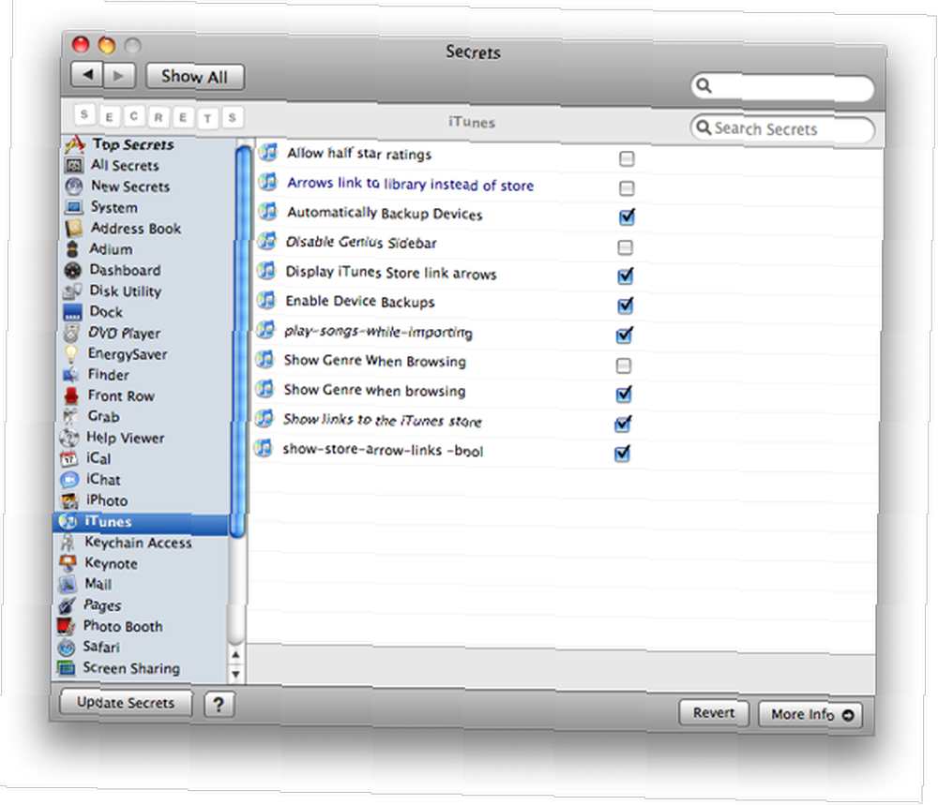The image size is (938, 805).
Task: Open the Keynote podium icon
Action: (68, 563)
